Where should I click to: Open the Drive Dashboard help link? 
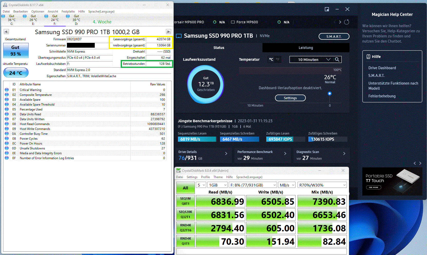(x=382, y=68)
